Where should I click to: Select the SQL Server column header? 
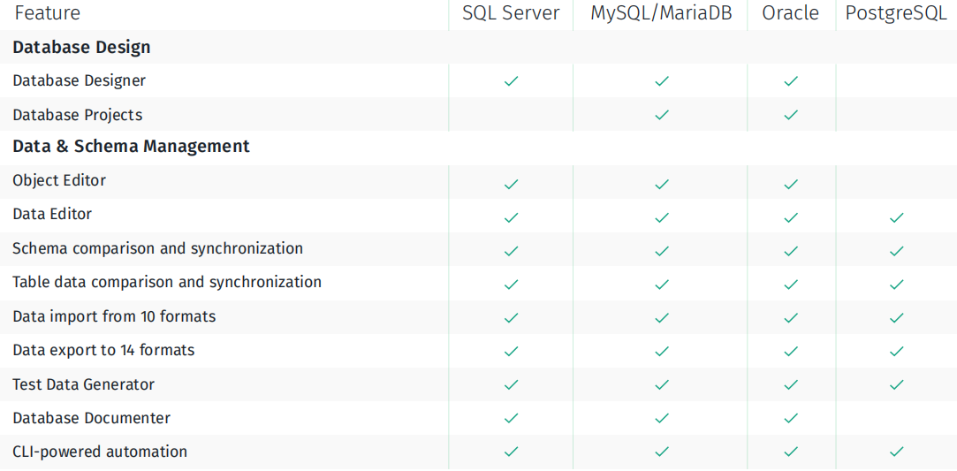pos(511,13)
